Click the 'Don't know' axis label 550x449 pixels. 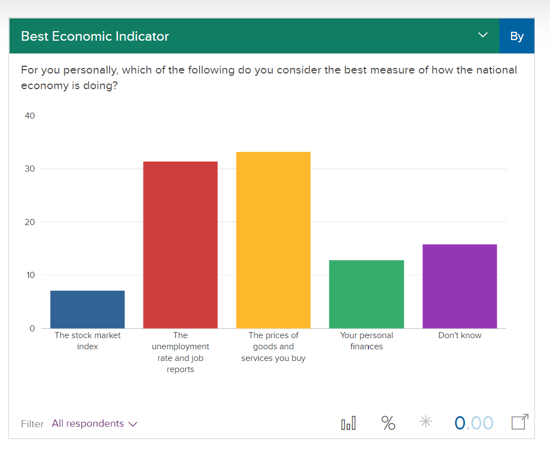tap(460, 335)
